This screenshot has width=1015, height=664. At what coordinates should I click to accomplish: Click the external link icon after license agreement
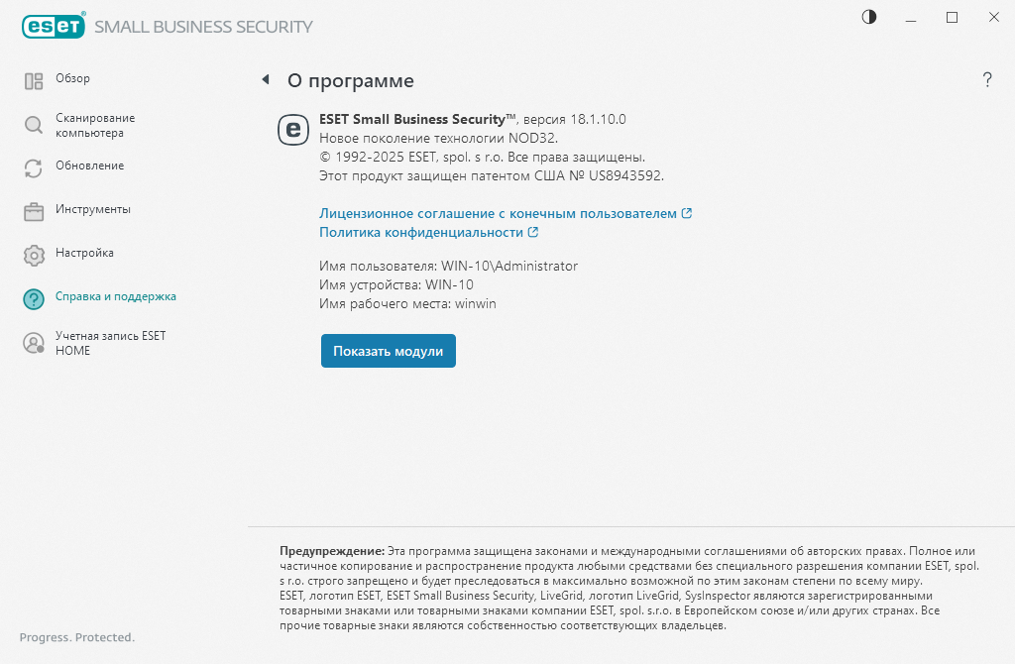click(688, 212)
